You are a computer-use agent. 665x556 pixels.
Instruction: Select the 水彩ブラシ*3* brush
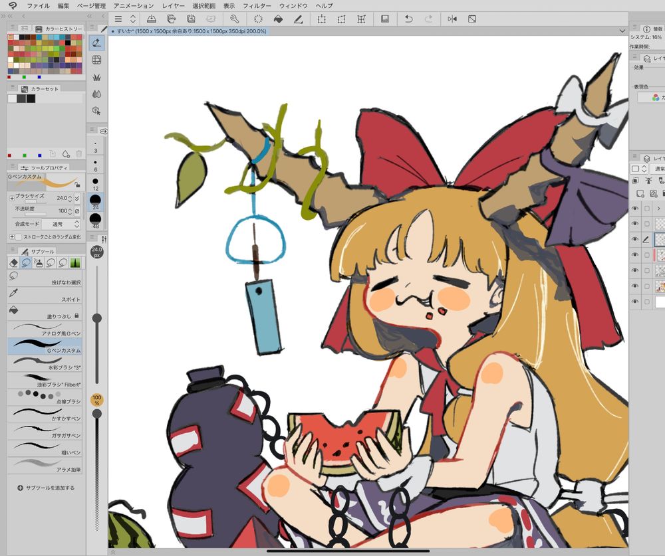coord(45,363)
